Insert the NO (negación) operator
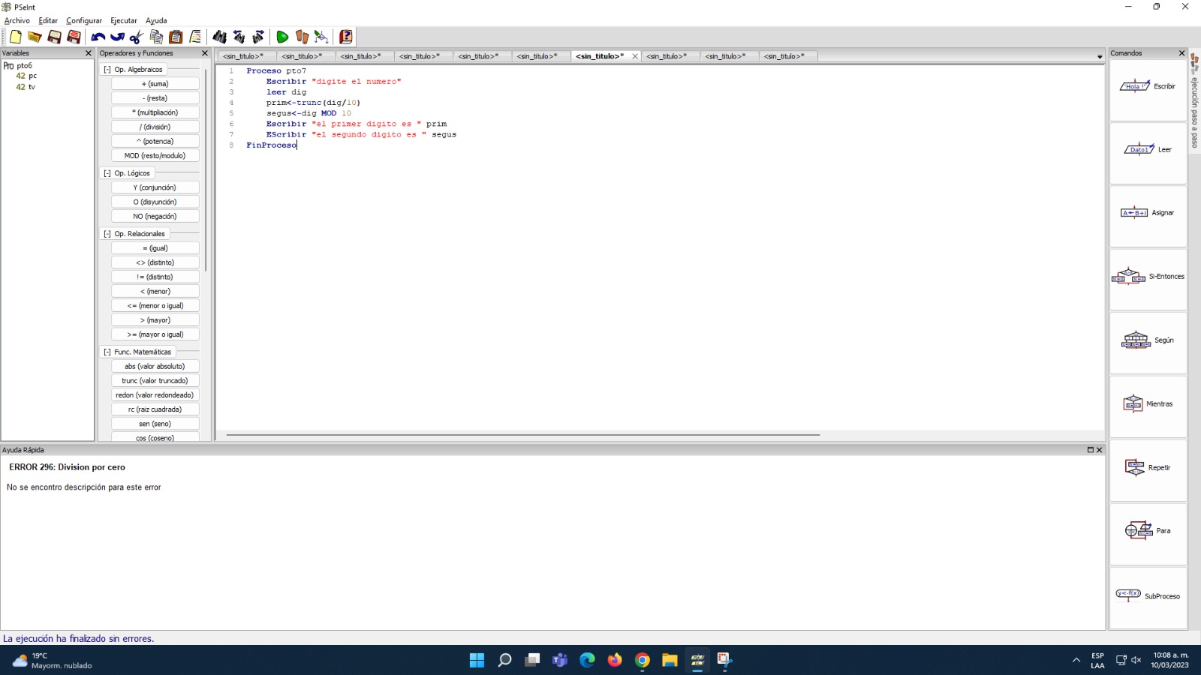1201x675 pixels. [155, 216]
